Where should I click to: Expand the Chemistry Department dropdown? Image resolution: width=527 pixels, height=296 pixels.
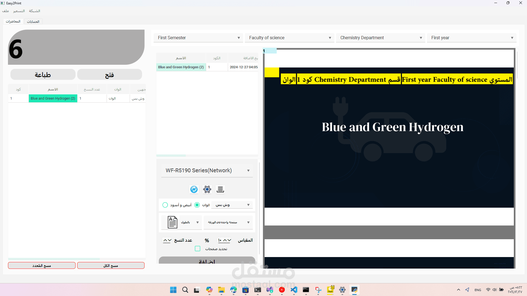(x=381, y=38)
